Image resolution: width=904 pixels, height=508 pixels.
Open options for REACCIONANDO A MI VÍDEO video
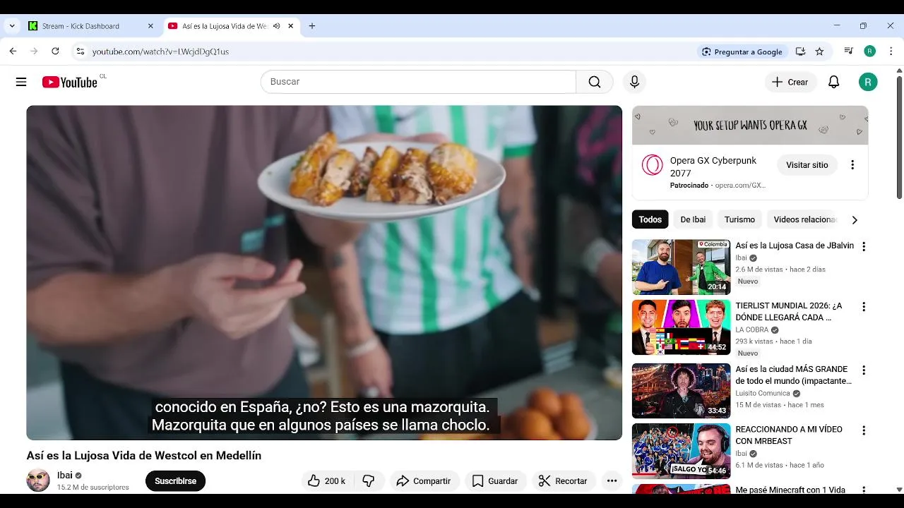click(863, 430)
